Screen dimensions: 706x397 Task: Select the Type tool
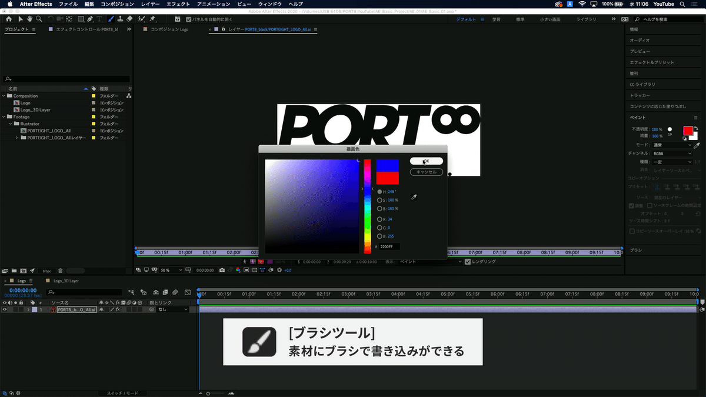[99, 19]
